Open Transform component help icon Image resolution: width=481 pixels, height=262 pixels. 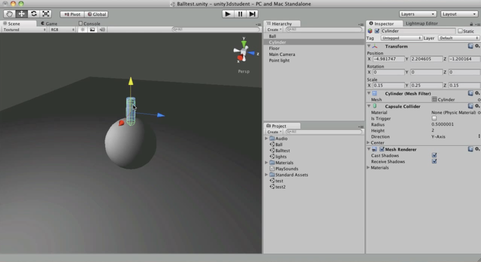(x=470, y=46)
